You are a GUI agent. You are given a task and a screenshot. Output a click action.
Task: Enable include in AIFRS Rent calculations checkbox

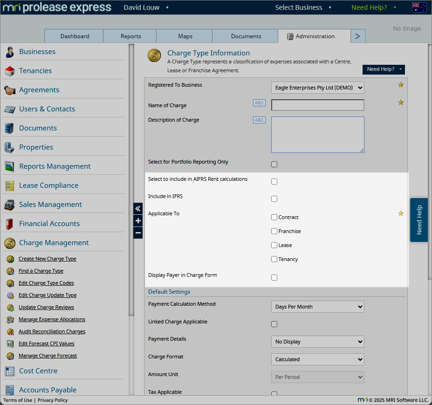(274, 182)
